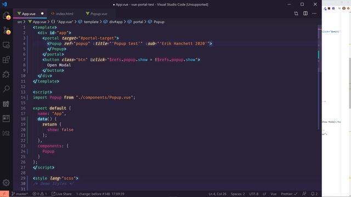Image resolution: width=351 pixels, height=197 pixels.
Task: Change end of line sequence LF
Action: click(x=264, y=194)
